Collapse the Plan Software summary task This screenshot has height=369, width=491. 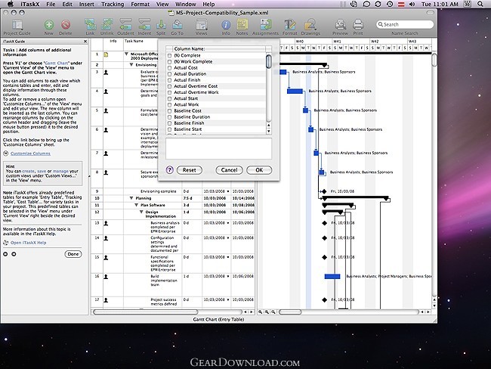(137, 205)
